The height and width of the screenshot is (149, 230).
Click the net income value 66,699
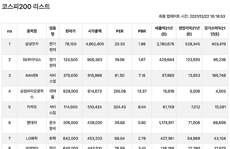pyautogui.click(x=219, y=122)
